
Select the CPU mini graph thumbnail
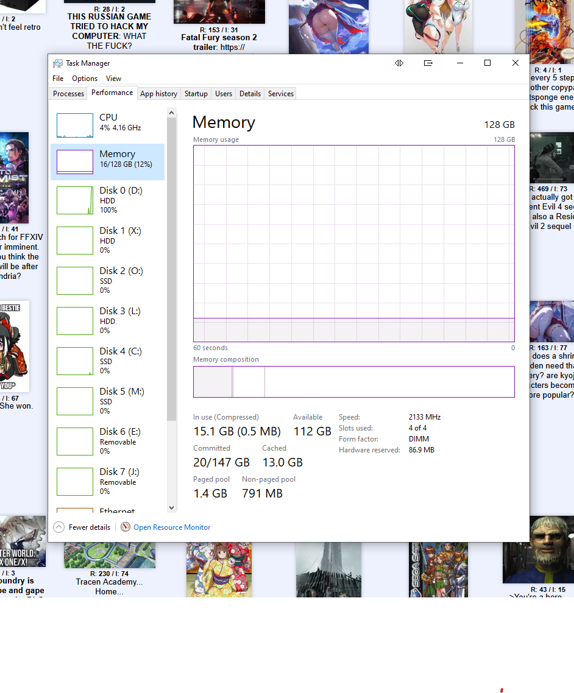(75, 125)
